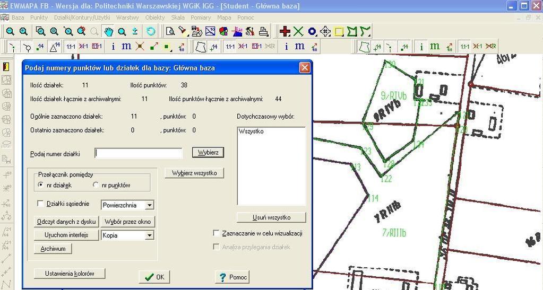Image resolution: width=543 pixels, height=290 pixels.
Task: Open the Mapa menu
Action: (x=224, y=17)
